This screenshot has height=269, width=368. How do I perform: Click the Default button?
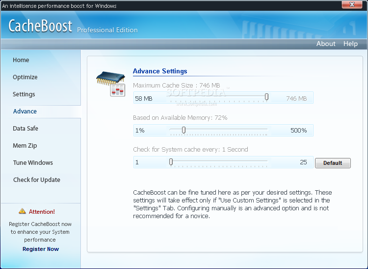pyautogui.click(x=333, y=163)
